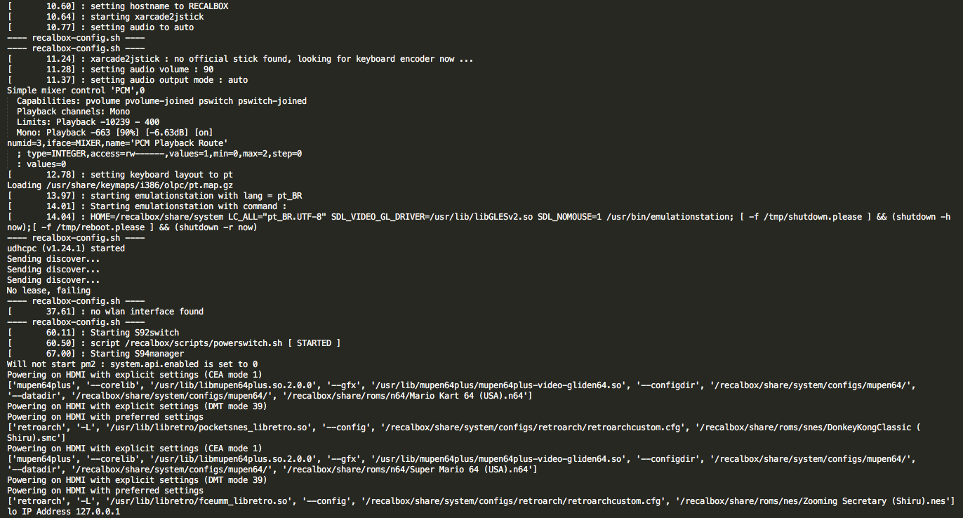Click the 'Mario Kart 64 (USA).n64' path
The width and height of the screenshot is (963, 518).
[x=407, y=396]
